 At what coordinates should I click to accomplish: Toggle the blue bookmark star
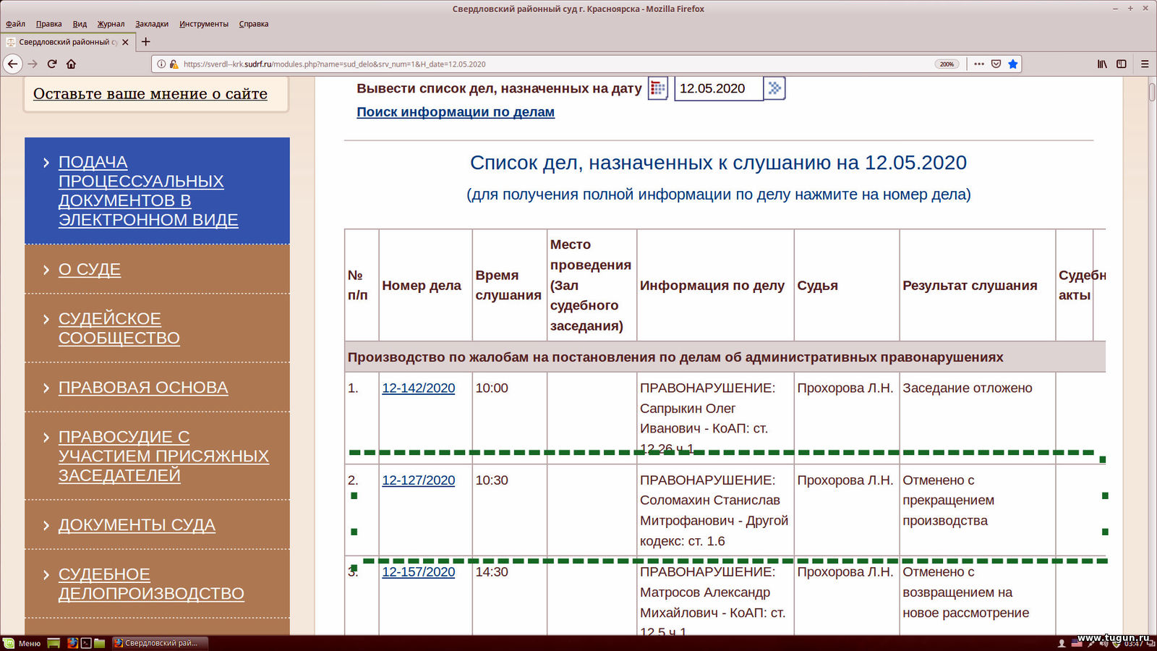coord(1013,64)
